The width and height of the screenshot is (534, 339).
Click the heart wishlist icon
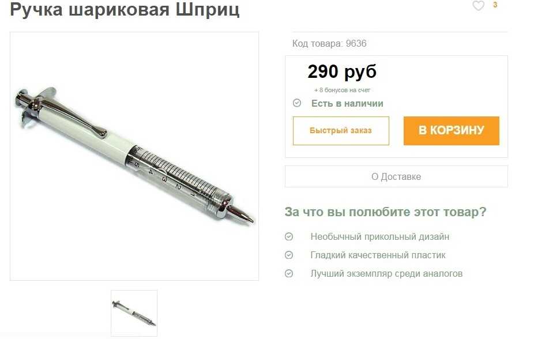coord(478,5)
